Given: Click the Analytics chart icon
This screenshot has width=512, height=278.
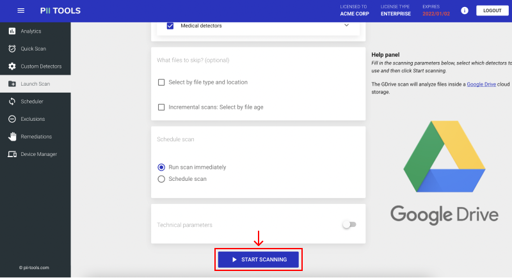Looking at the screenshot, I should (12, 31).
